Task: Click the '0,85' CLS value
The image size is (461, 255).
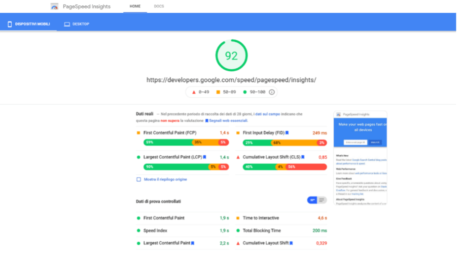Action: pos(322,157)
